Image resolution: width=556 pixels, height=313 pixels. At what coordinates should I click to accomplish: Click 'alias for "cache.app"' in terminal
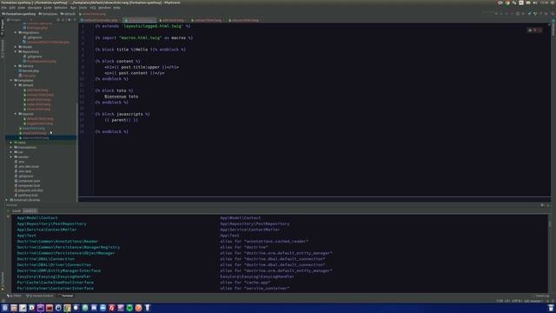245,283
